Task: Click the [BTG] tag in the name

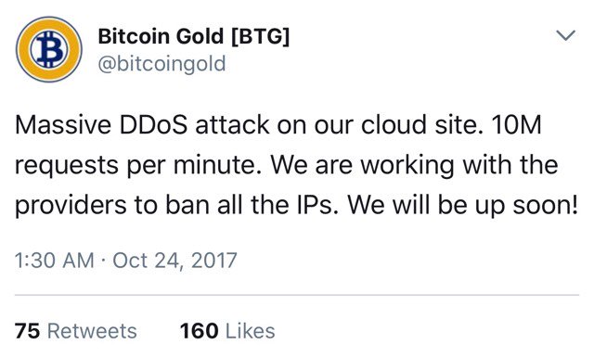Action: tap(260, 37)
